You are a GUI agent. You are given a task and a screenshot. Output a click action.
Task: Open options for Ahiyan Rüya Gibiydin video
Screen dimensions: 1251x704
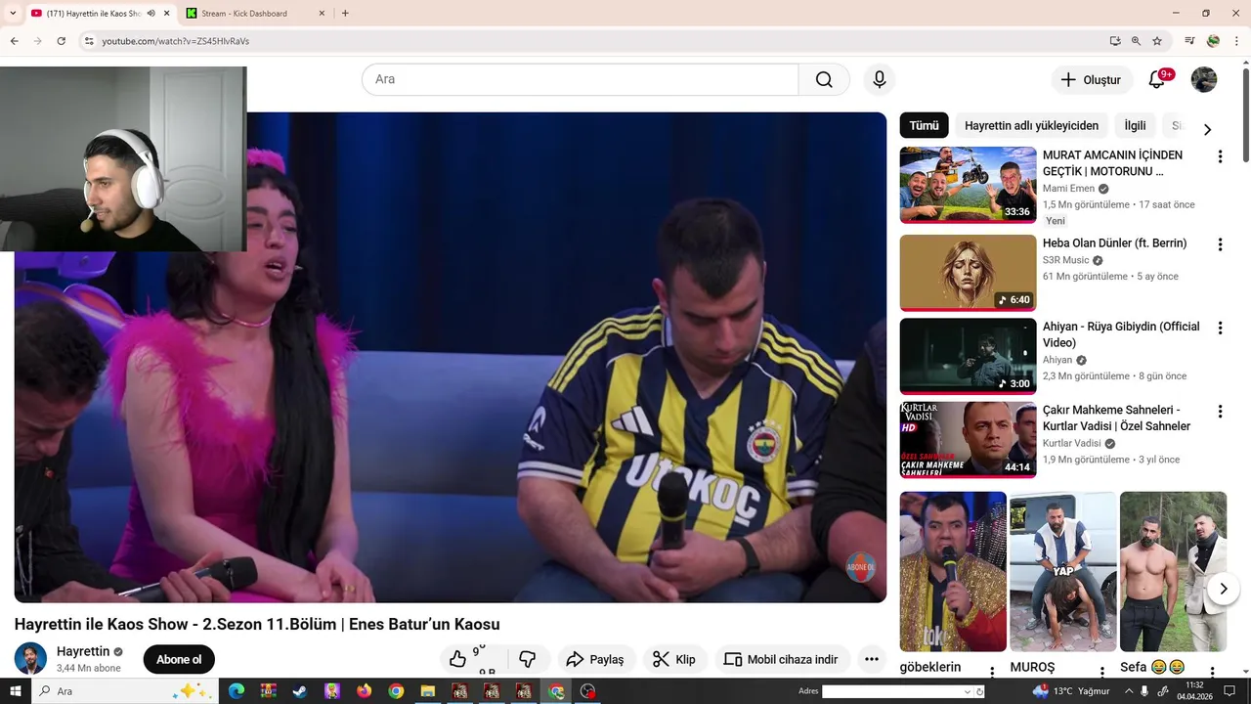[1220, 329]
